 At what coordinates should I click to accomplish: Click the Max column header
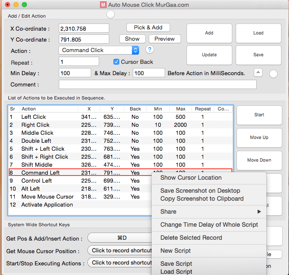[181, 109]
